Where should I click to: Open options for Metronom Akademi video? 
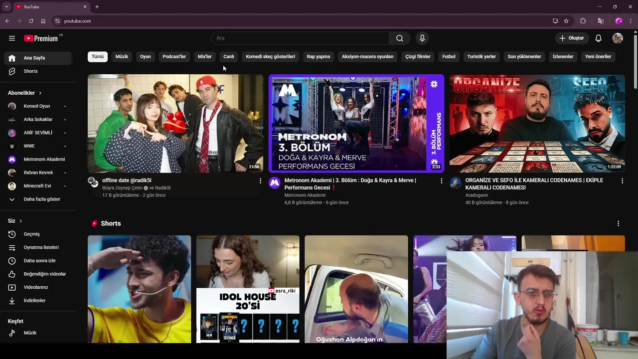coord(441,181)
